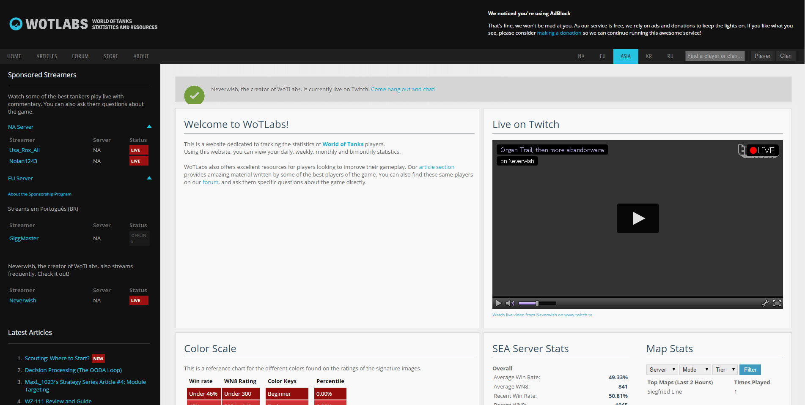Switch to the KR server tab
The image size is (805, 405).
tap(649, 56)
